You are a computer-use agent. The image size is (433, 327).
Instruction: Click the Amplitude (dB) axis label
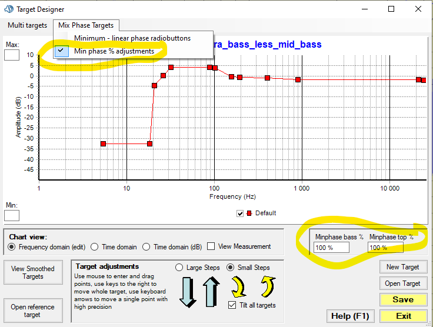[18, 117]
